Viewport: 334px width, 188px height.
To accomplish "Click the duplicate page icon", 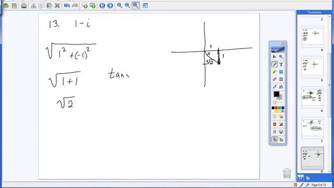I will (92, 6).
